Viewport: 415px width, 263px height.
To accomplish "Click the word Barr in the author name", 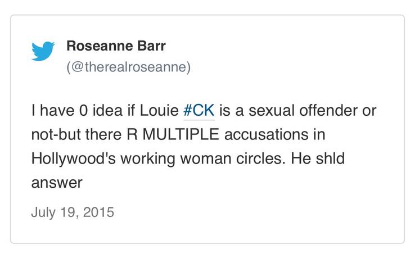I will [x=151, y=46].
